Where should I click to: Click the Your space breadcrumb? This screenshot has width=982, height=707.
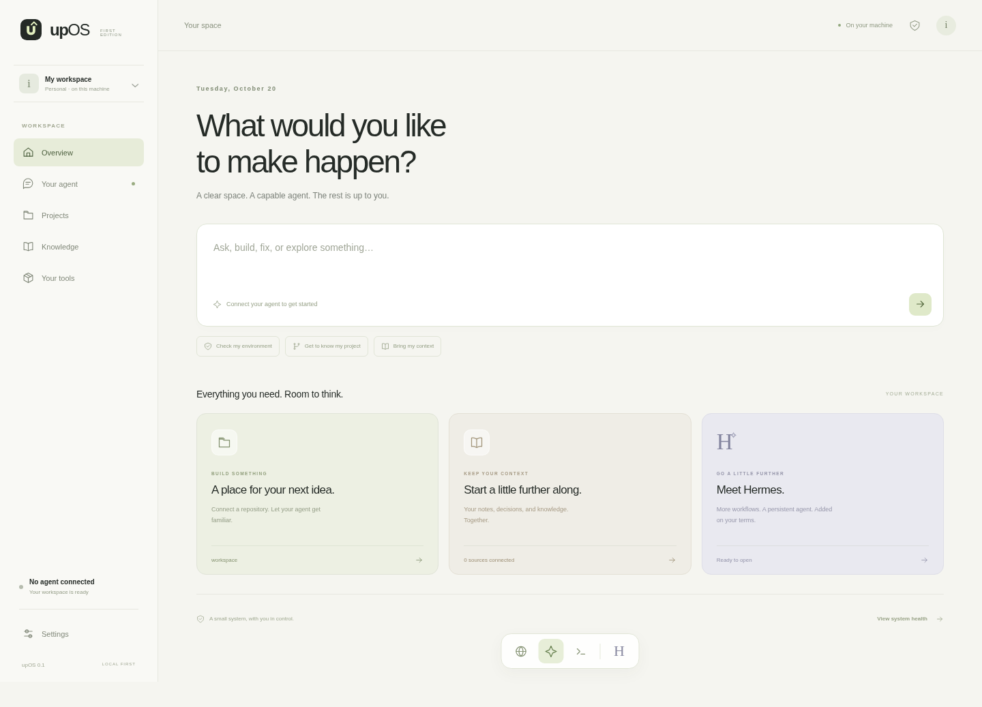[203, 25]
